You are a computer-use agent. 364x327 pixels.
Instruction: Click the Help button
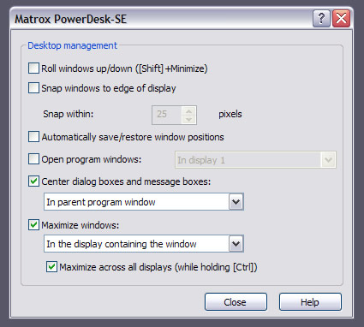point(310,302)
